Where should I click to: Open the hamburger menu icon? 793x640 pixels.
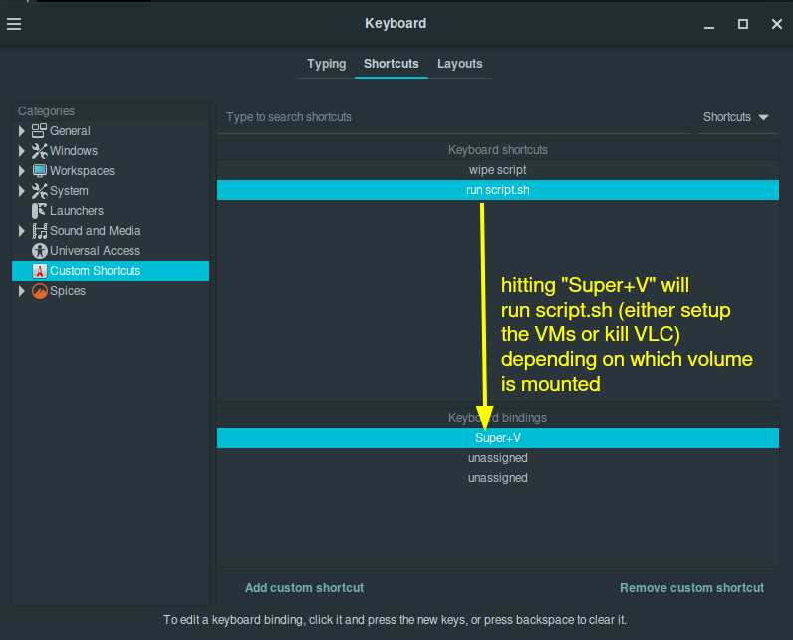[x=14, y=24]
